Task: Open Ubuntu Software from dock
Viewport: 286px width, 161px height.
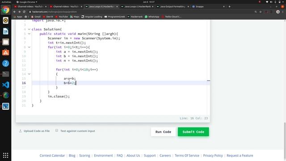Action: click(6, 53)
